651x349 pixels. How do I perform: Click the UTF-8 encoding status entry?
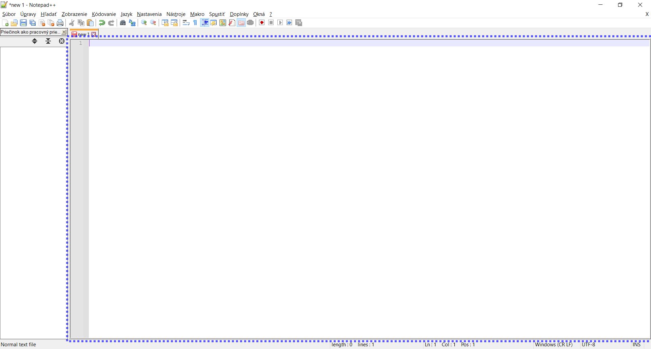pyautogui.click(x=589, y=345)
